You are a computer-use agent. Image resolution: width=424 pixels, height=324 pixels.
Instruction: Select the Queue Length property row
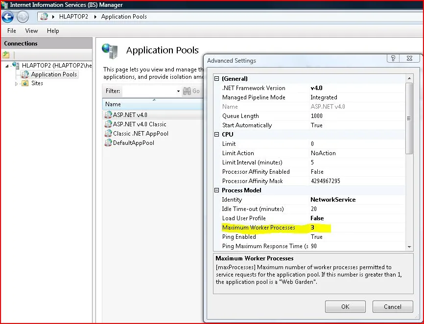(313, 116)
